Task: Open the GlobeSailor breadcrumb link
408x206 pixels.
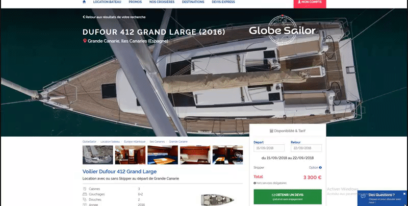Action: (x=89, y=142)
